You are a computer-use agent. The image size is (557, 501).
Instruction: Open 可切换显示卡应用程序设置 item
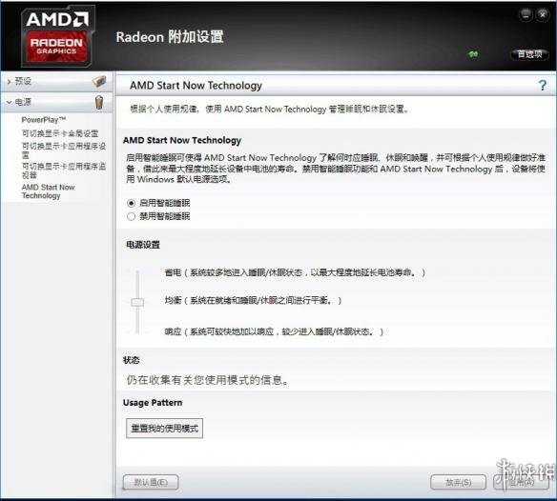point(64,150)
